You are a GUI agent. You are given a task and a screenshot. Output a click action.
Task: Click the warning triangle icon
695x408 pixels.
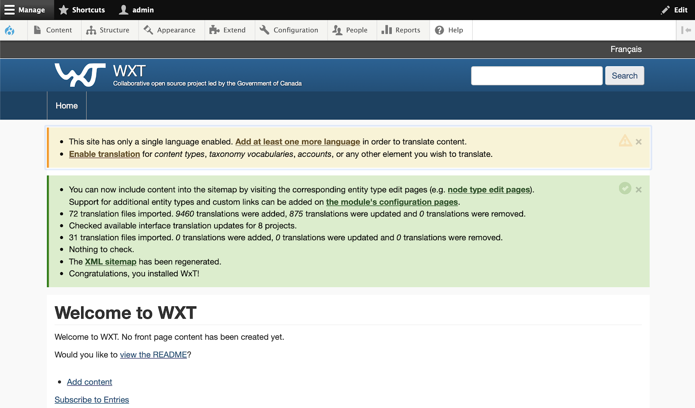[x=625, y=141]
